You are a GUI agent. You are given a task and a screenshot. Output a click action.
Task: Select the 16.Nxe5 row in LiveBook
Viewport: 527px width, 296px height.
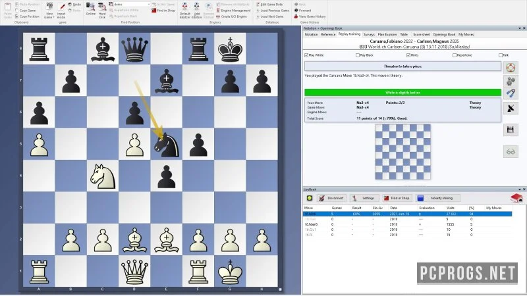(407, 224)
